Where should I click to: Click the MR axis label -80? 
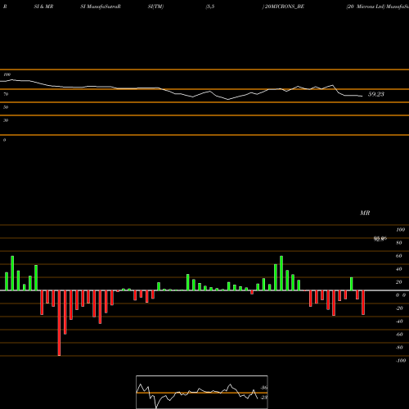[399, 348]
